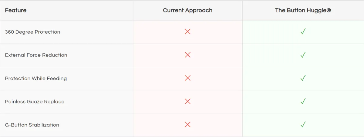Click the green check for Protection While Feeding
This screenshot has width=364, height=137.
pyautogui.click(x=303, y=78)
